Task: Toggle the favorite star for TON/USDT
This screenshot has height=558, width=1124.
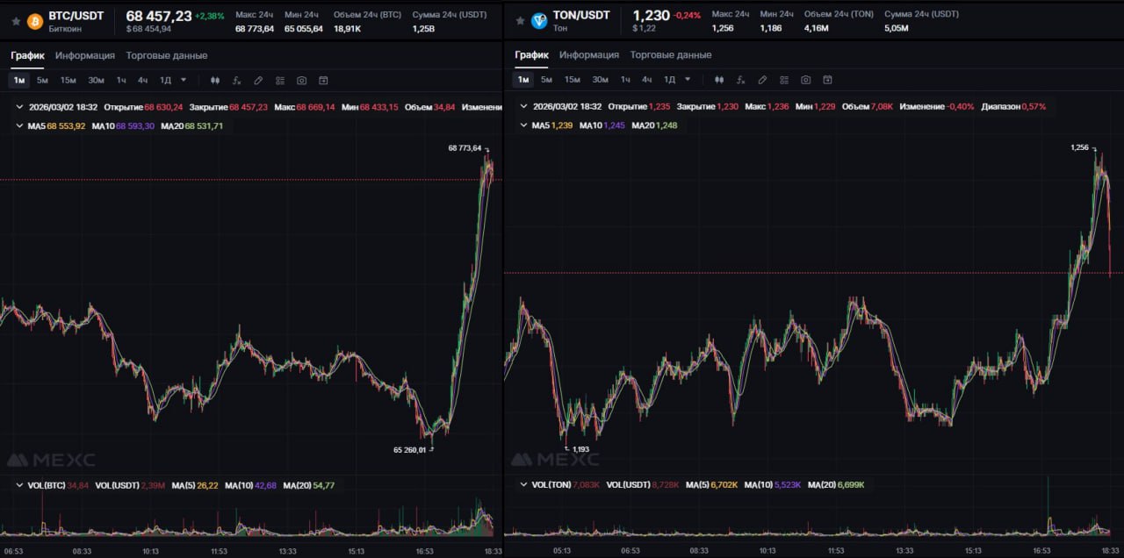Action: click(520, 21)
